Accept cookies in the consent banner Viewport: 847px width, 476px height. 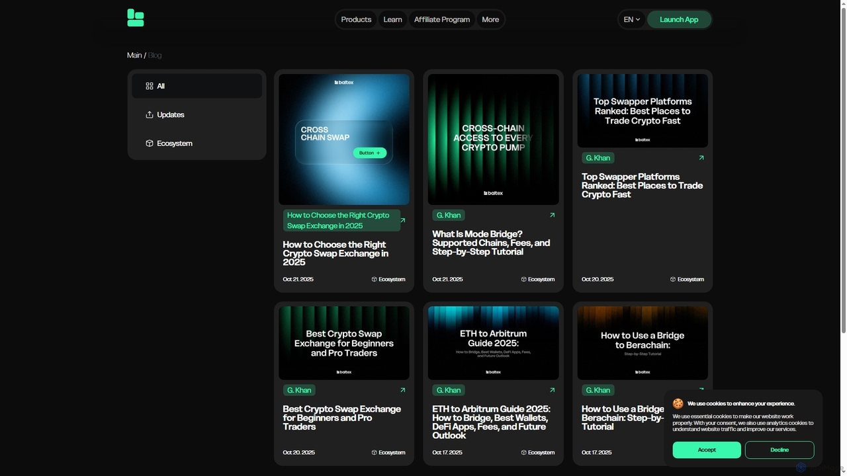(x=707, y=450)
